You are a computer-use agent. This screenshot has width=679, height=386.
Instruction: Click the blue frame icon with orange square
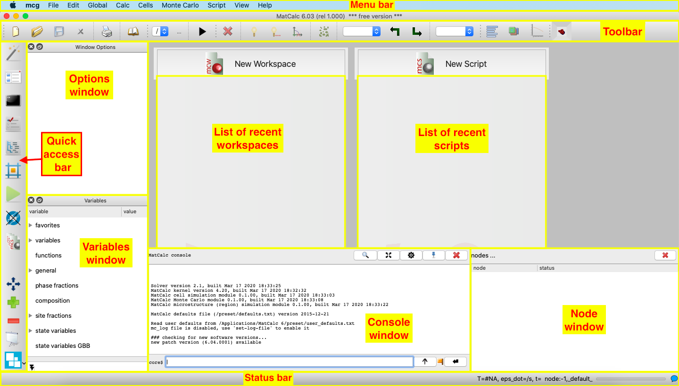13,170
